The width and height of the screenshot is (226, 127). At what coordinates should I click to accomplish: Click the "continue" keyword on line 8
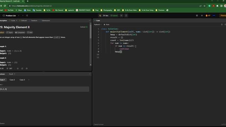pos(124,49)
